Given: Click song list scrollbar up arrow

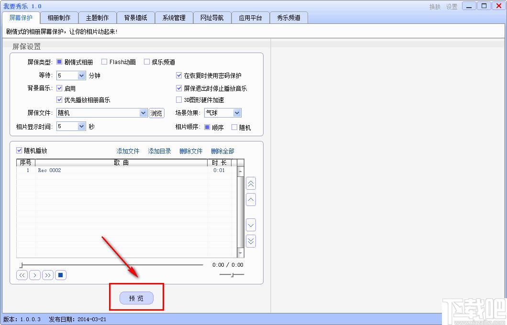Looking at the screenshot, I should (x=240, y=171).
